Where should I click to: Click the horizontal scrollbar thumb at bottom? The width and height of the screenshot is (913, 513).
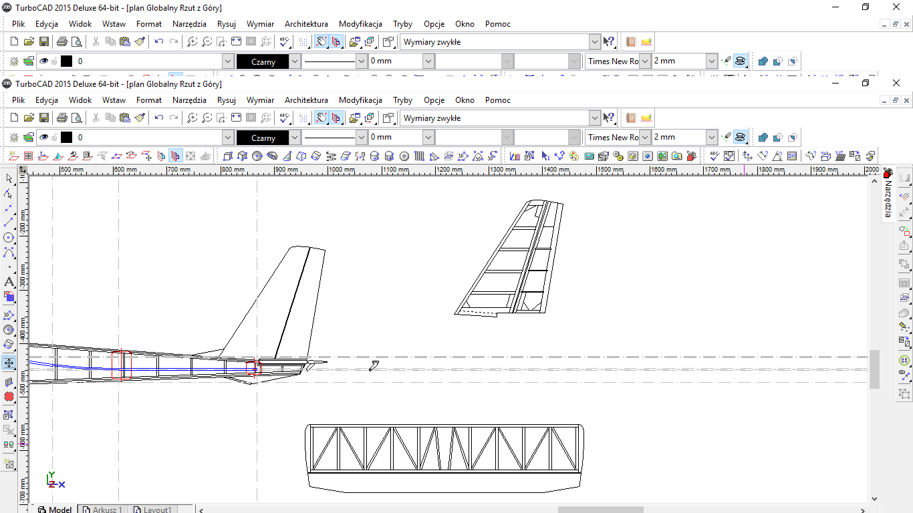[600, 510]
